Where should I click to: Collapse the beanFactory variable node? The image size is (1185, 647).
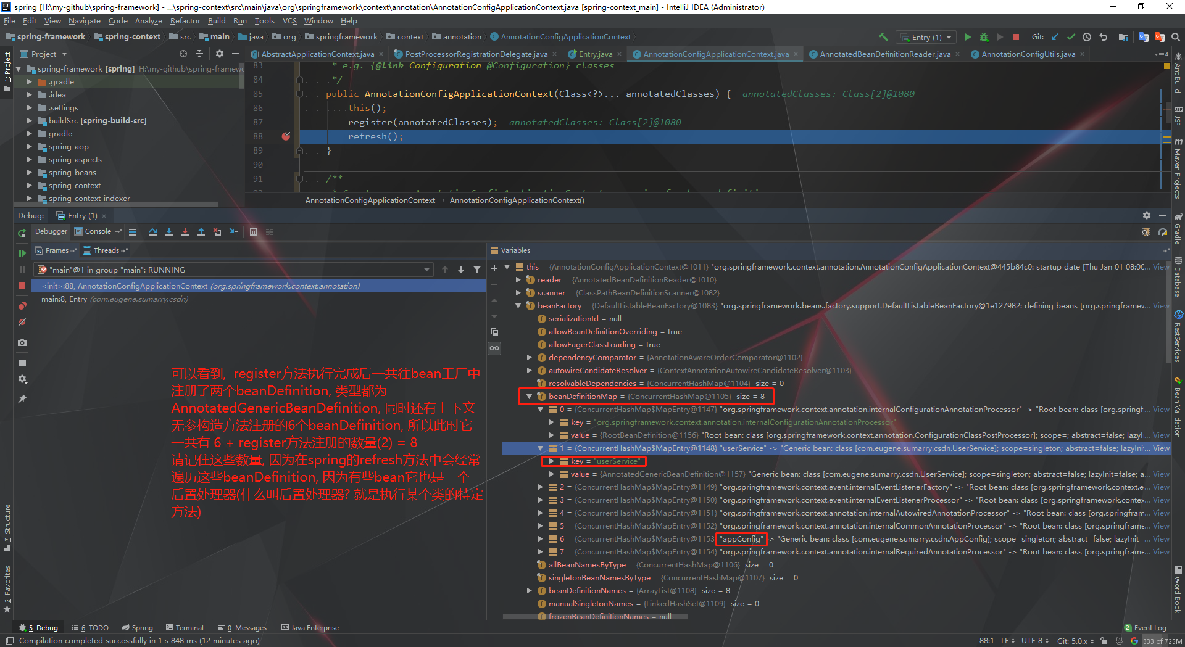[518, 306]
